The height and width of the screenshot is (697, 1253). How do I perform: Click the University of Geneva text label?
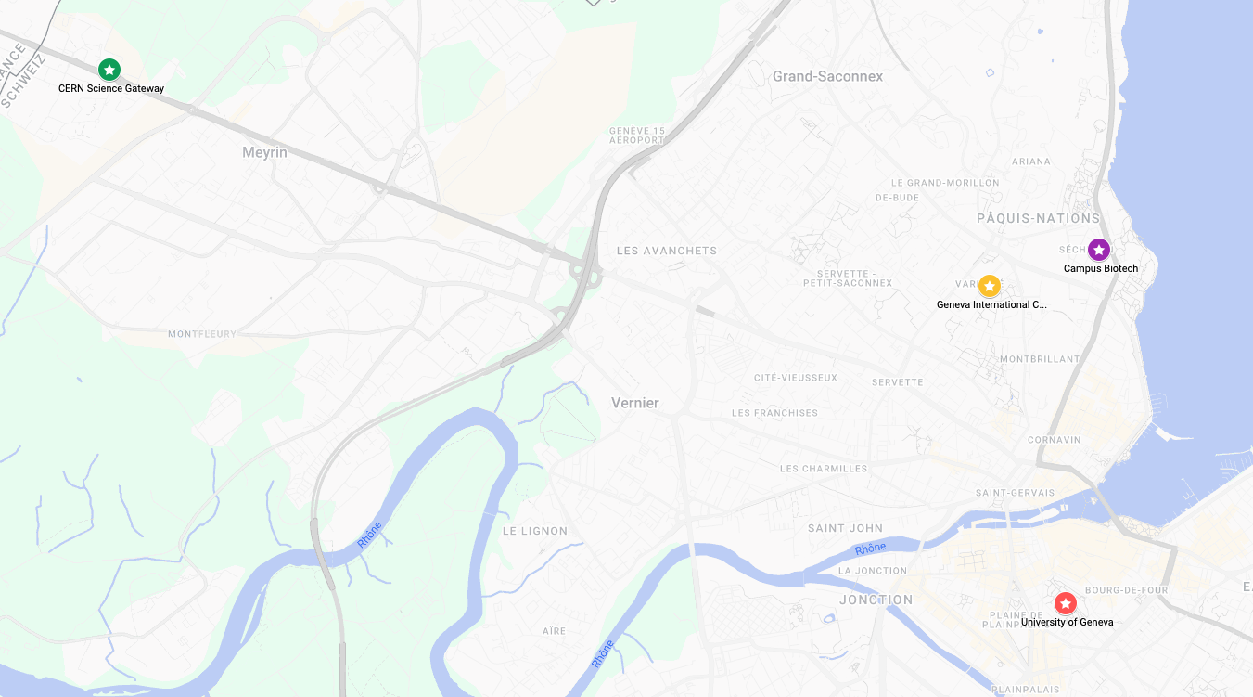[x=1068, y=623]
